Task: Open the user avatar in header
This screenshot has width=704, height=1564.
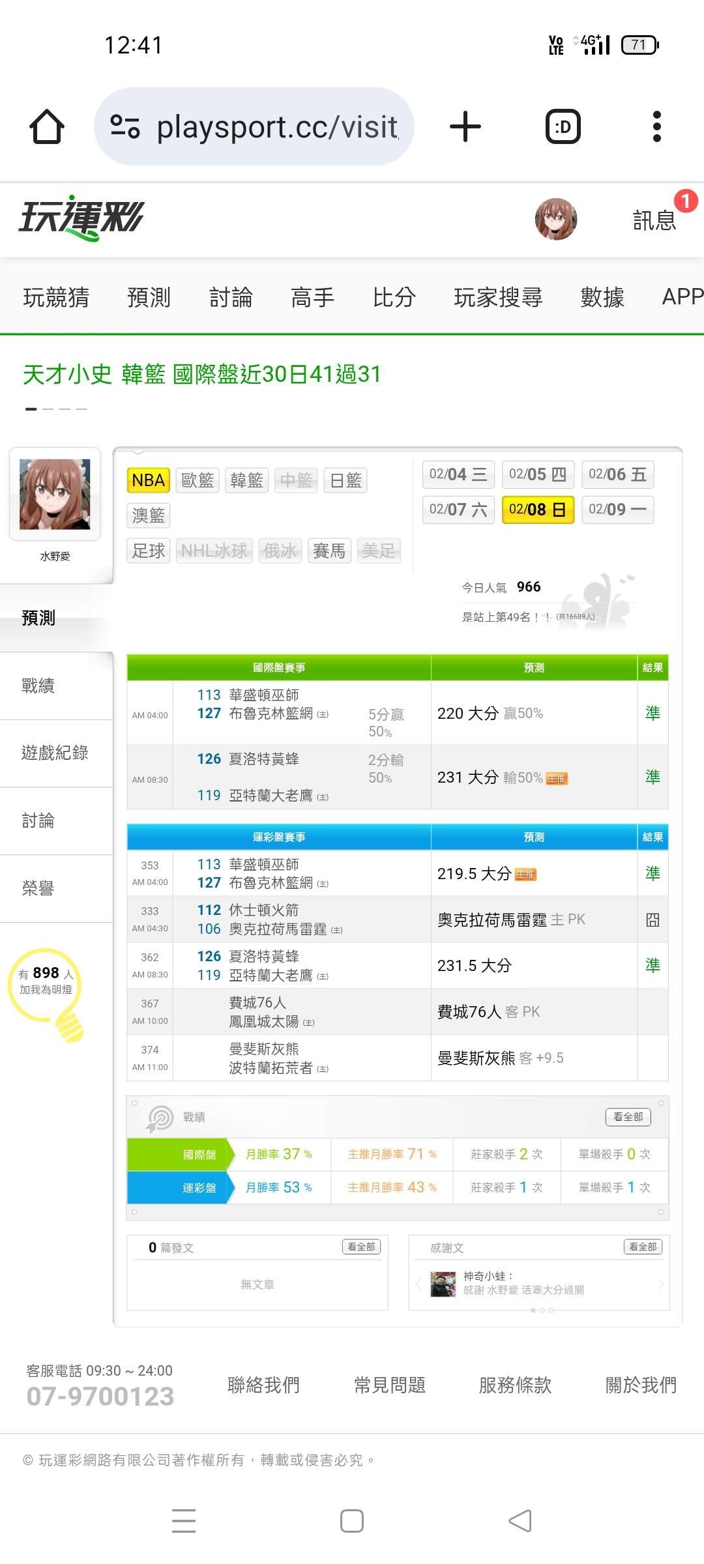Action: 556,220
